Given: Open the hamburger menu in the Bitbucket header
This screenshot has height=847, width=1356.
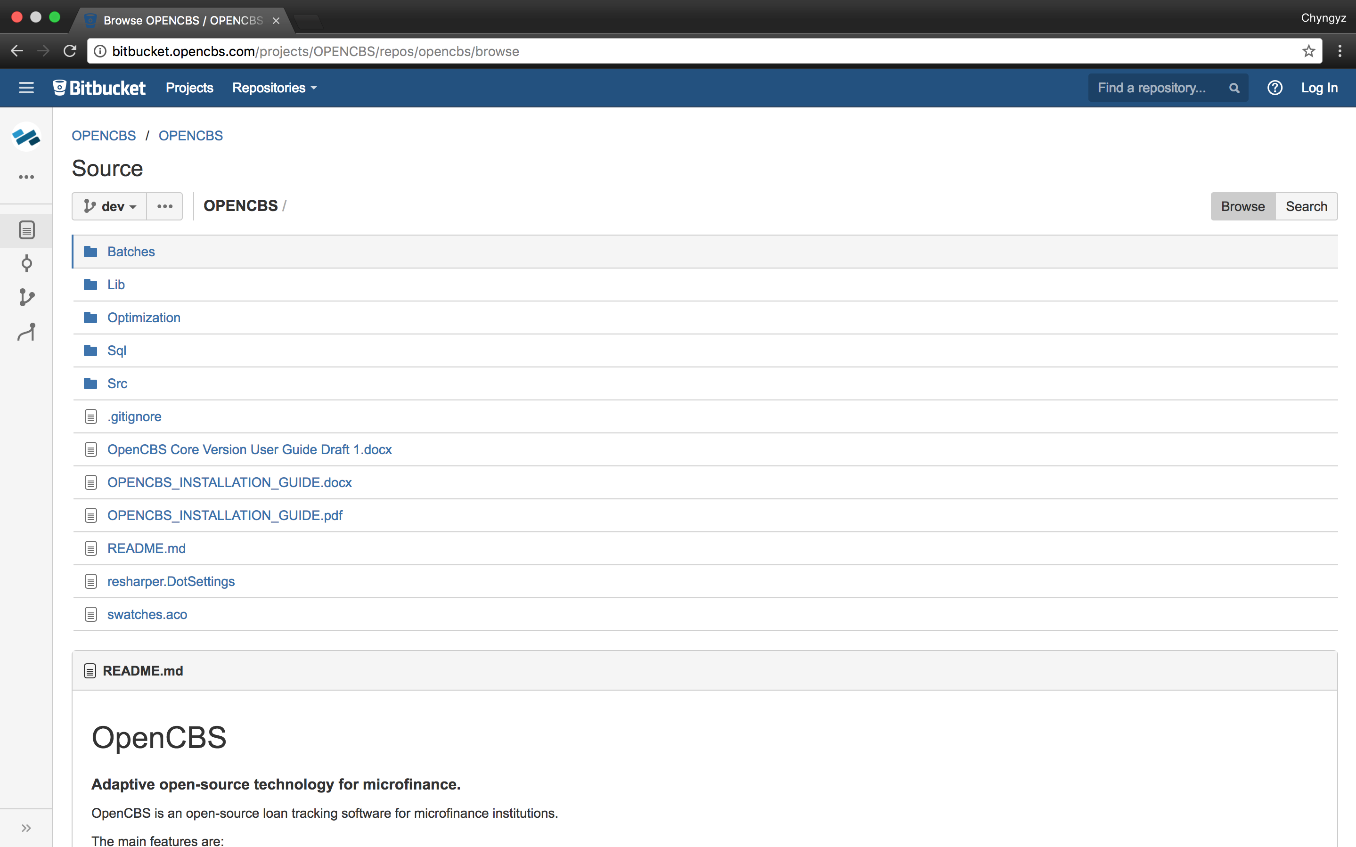Looking at the screenshot, I should [x=26, y=88].
